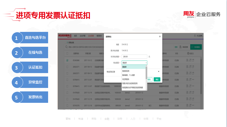The height and width of the screenshot is (127, 227).
Task: View document icon in the 100000.00 invoice row
Action: (x=187, y=86)
